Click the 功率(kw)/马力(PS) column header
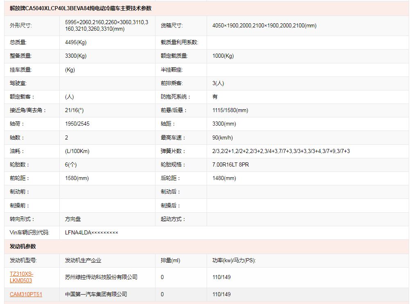 click(x=234, y=260)
